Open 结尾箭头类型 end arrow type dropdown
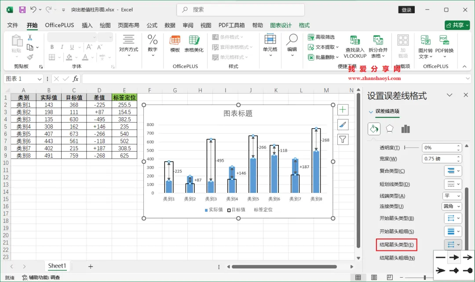The width and height of the screenshot is (475, 282). [x=453, y=245]
